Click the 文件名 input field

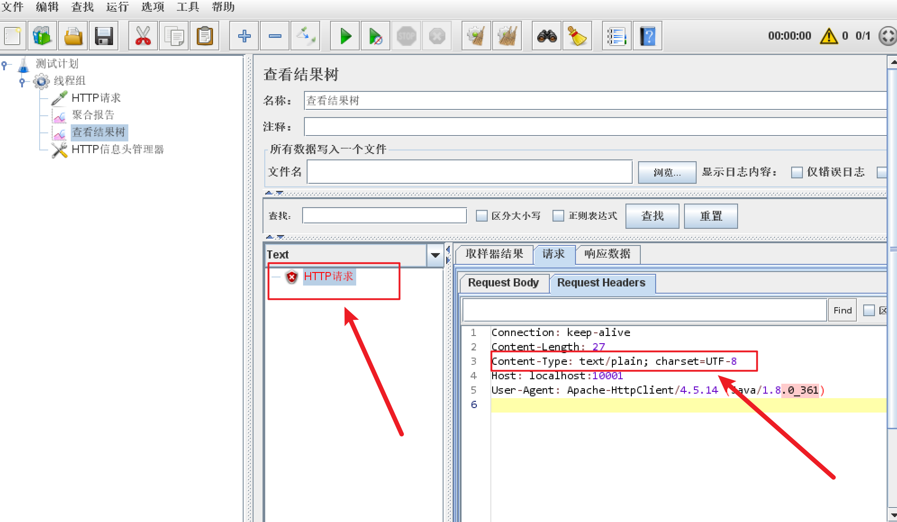[469, 172]
